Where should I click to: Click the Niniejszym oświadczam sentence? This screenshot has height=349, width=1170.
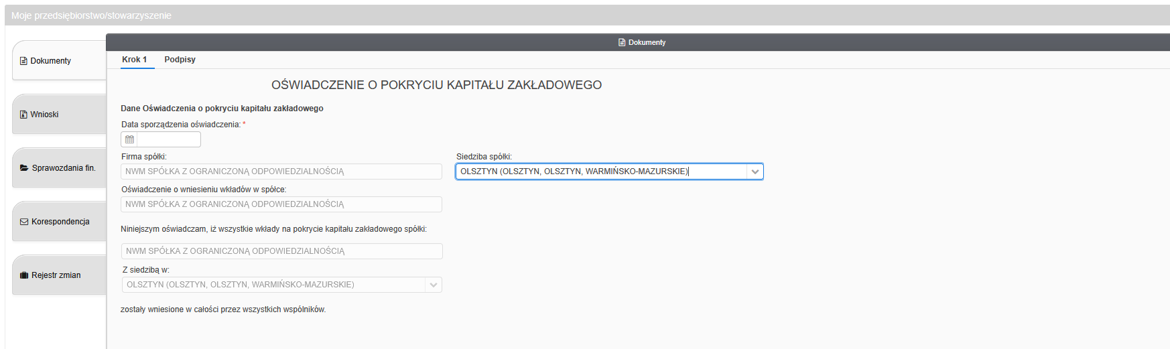pyautogui.click(x=273, y=229)
